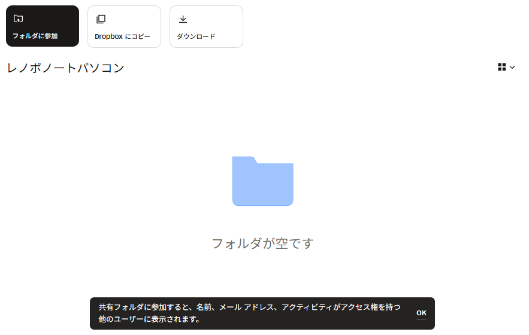
Task: Click the フォルダに参加 (Join folder) button
Action: [43, 26]
